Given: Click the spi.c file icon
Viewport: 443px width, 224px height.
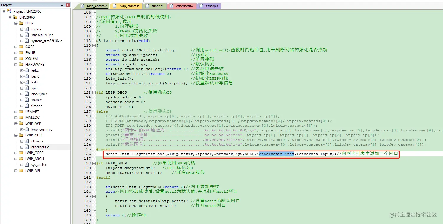Looking at the screenshot, I should [x=27, y=88].
